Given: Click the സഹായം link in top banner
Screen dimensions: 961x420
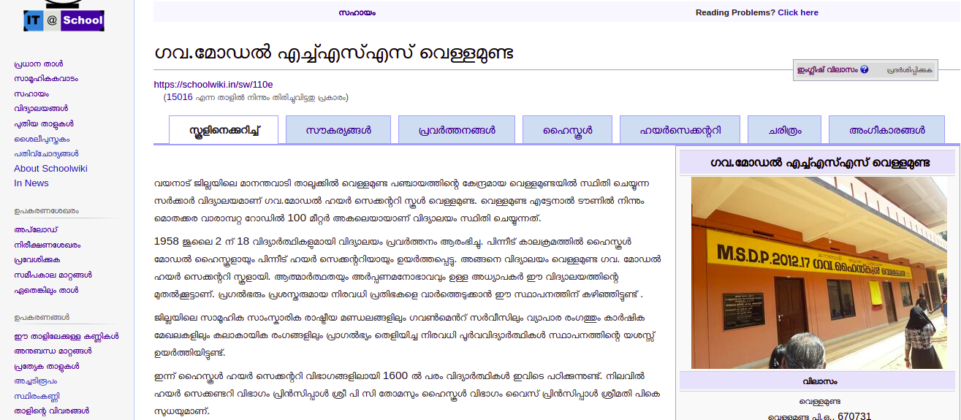Looking at the screenshot, I should point(357,12).
